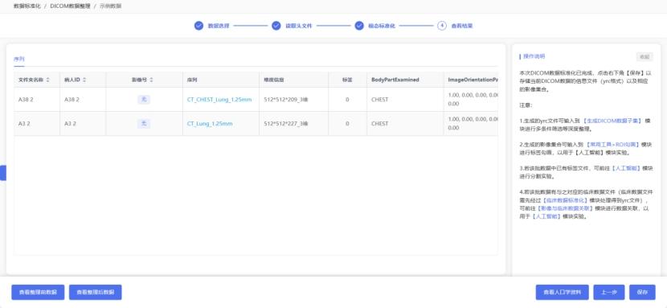
Task: Click the DICOM数据整理 breadcrumb
Action: 70,6
